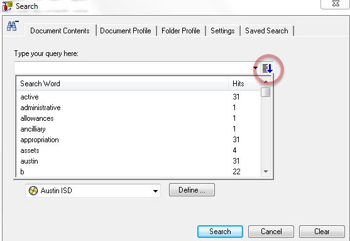Screen dimensions: 350x241
Task: Close the Search dialog window
Action: click(x=336, y=3)
